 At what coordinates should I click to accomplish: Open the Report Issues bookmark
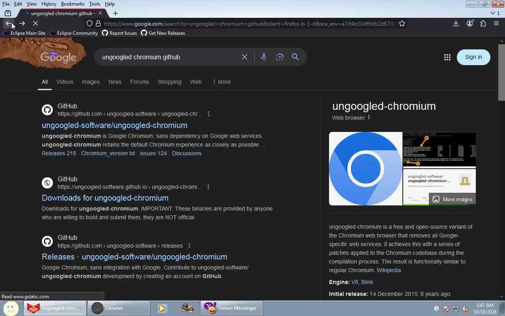click(120, 33)
